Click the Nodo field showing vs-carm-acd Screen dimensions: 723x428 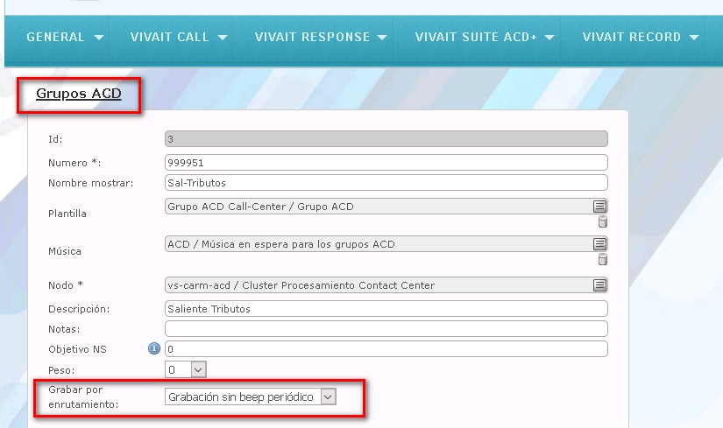point(378,285)
